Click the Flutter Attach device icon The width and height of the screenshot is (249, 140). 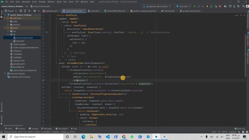(211, 6)
